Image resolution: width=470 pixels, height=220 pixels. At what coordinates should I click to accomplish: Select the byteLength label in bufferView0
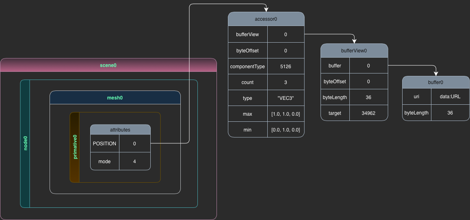[335, 97]
